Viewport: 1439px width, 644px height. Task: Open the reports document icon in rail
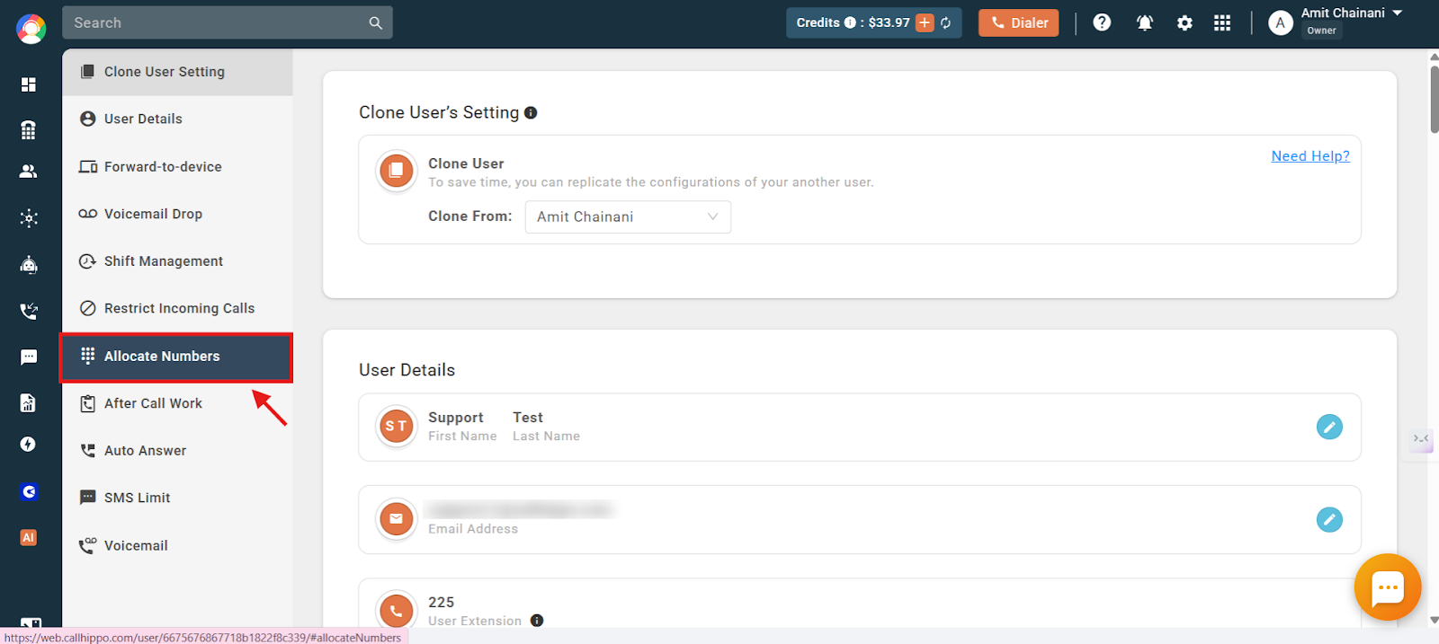pyautogui.click(x=29, y=402)
